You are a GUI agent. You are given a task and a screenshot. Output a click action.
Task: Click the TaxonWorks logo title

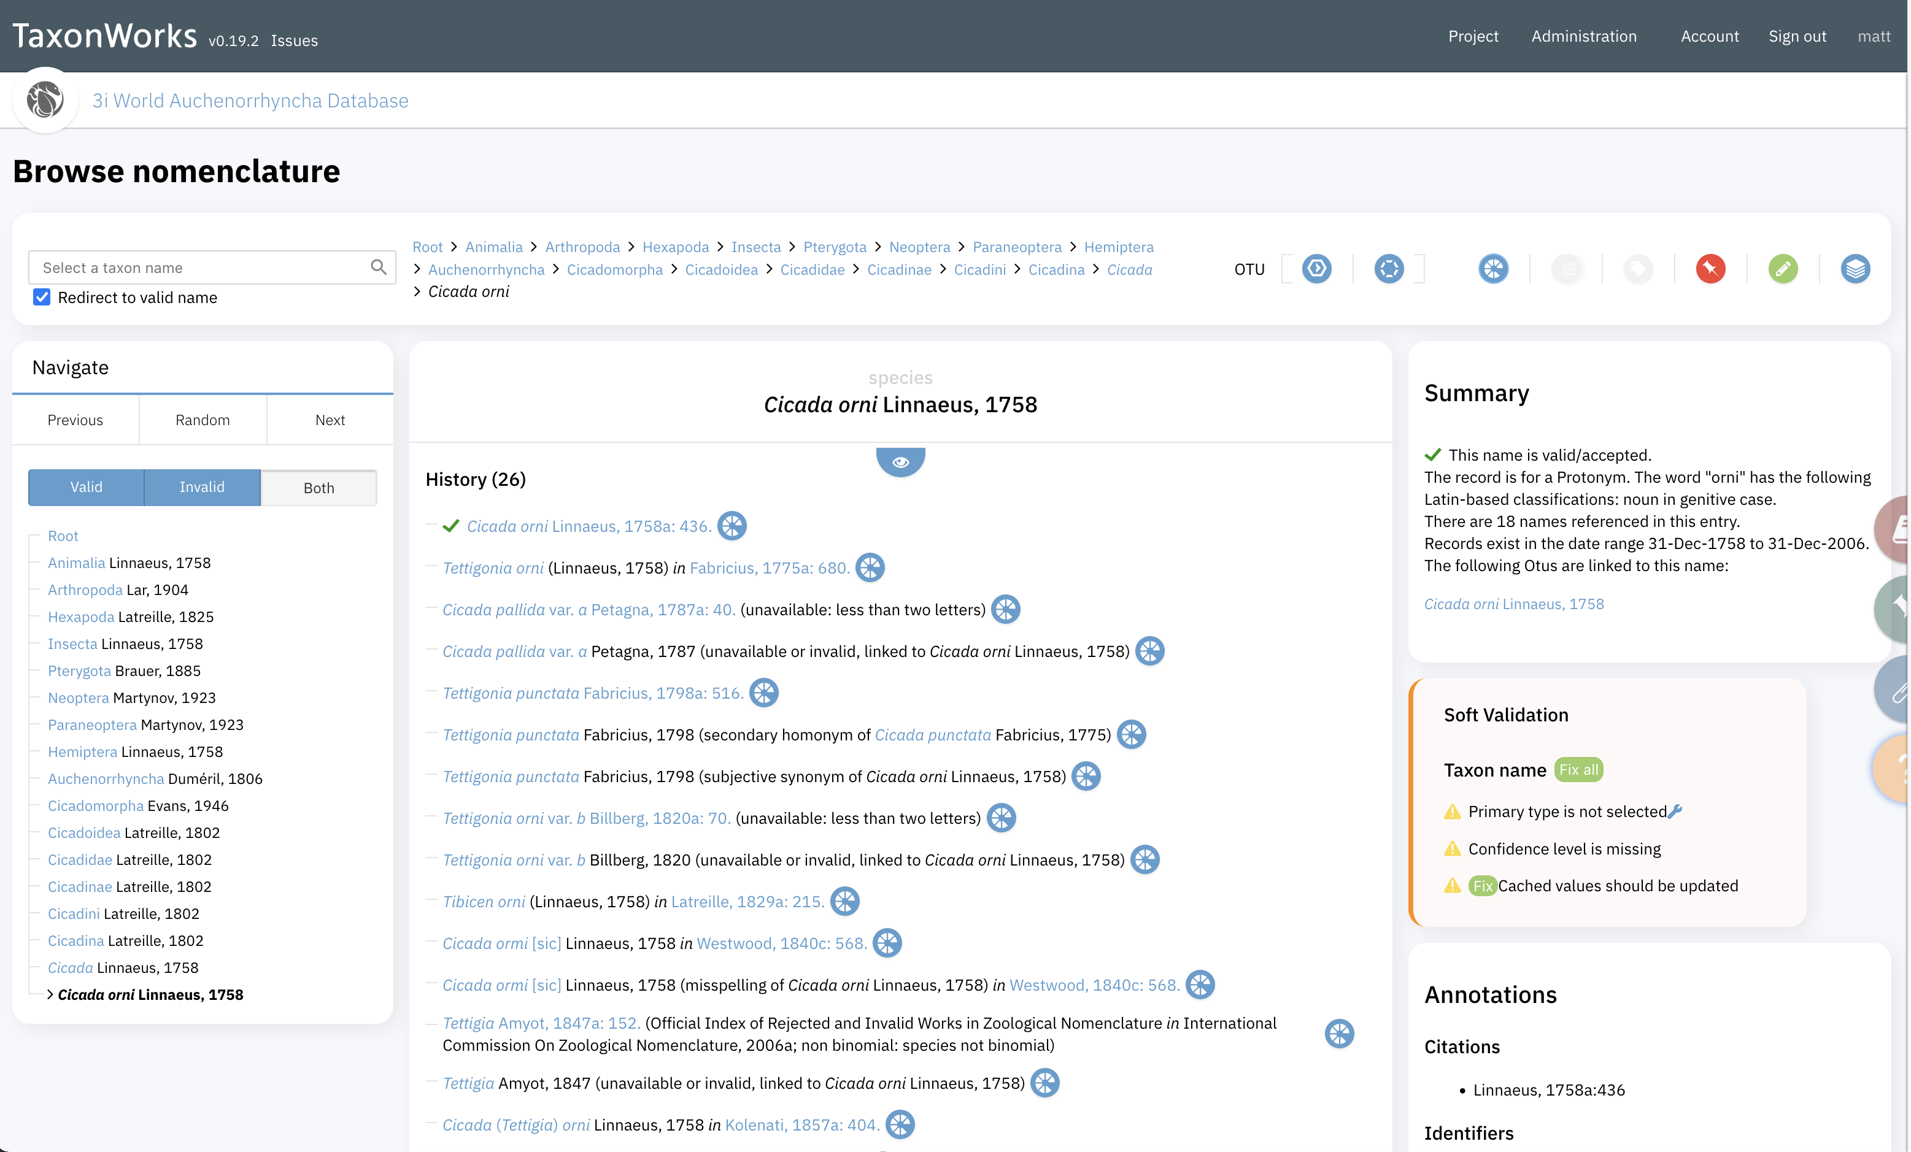click(105, 36)
